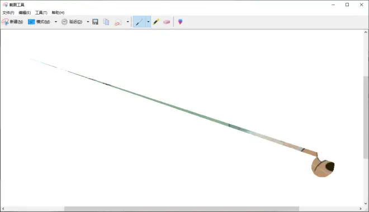The image size is (369, 212).
Task: Save the snip with the floppy disk icon
Action: pyautogui.click(x=95, y=22)
